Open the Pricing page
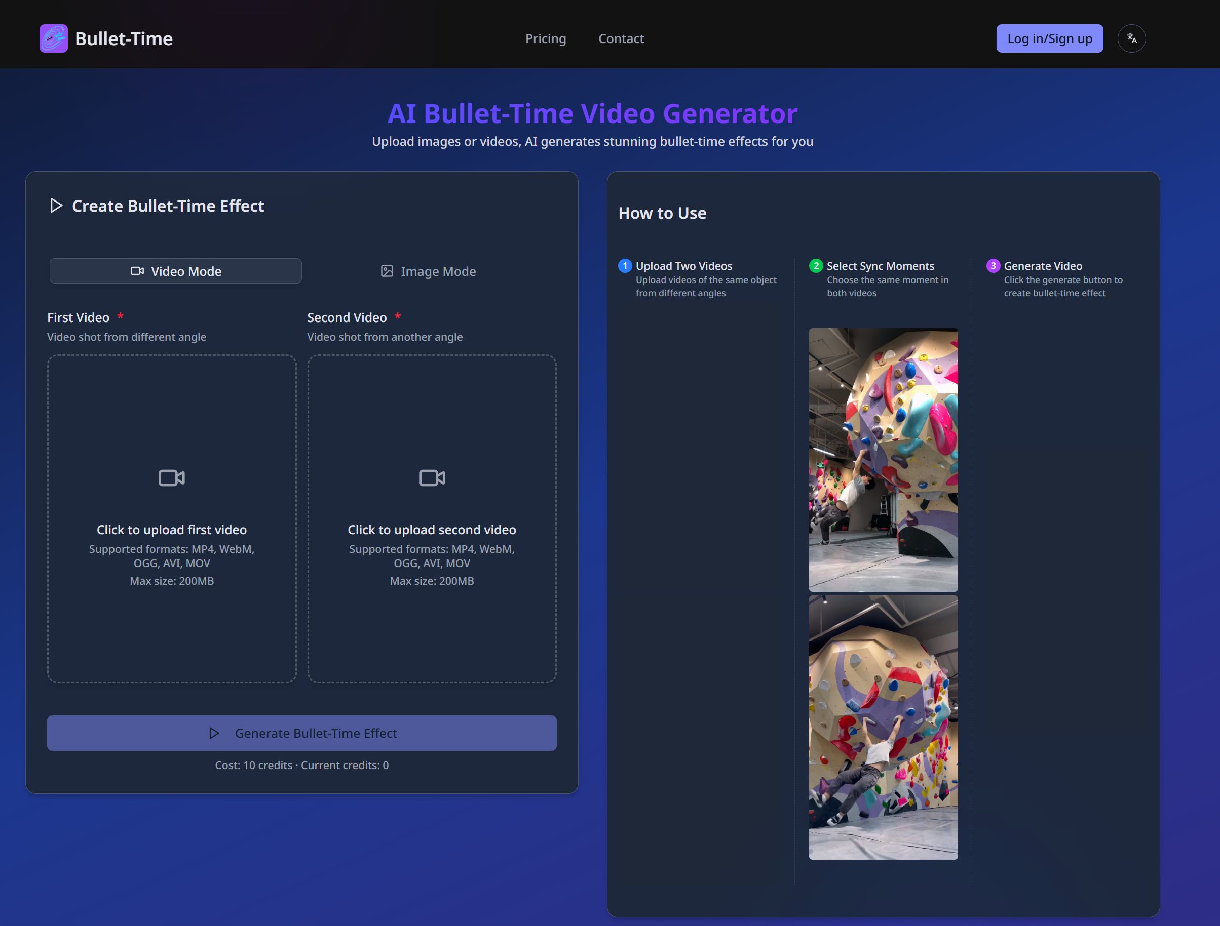This screenshot has width=1220, height=926. [x=546, y=38]
